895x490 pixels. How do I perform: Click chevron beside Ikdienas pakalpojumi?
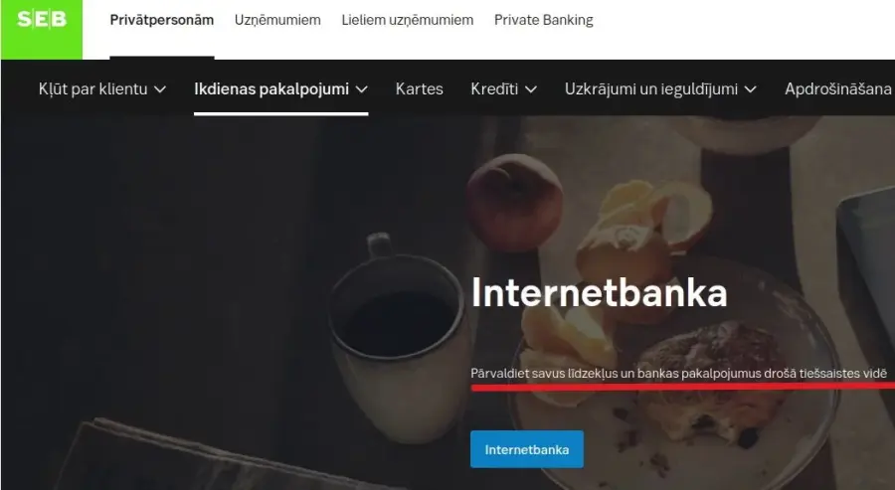[362, 89]
